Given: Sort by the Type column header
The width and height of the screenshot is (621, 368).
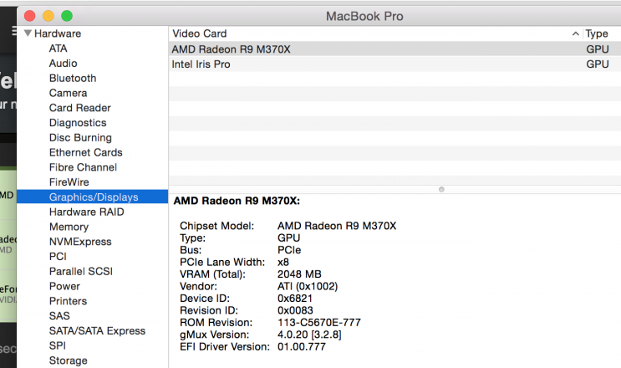Looking at the screenshot, I should pyautogui.click(x=597, y=33).
